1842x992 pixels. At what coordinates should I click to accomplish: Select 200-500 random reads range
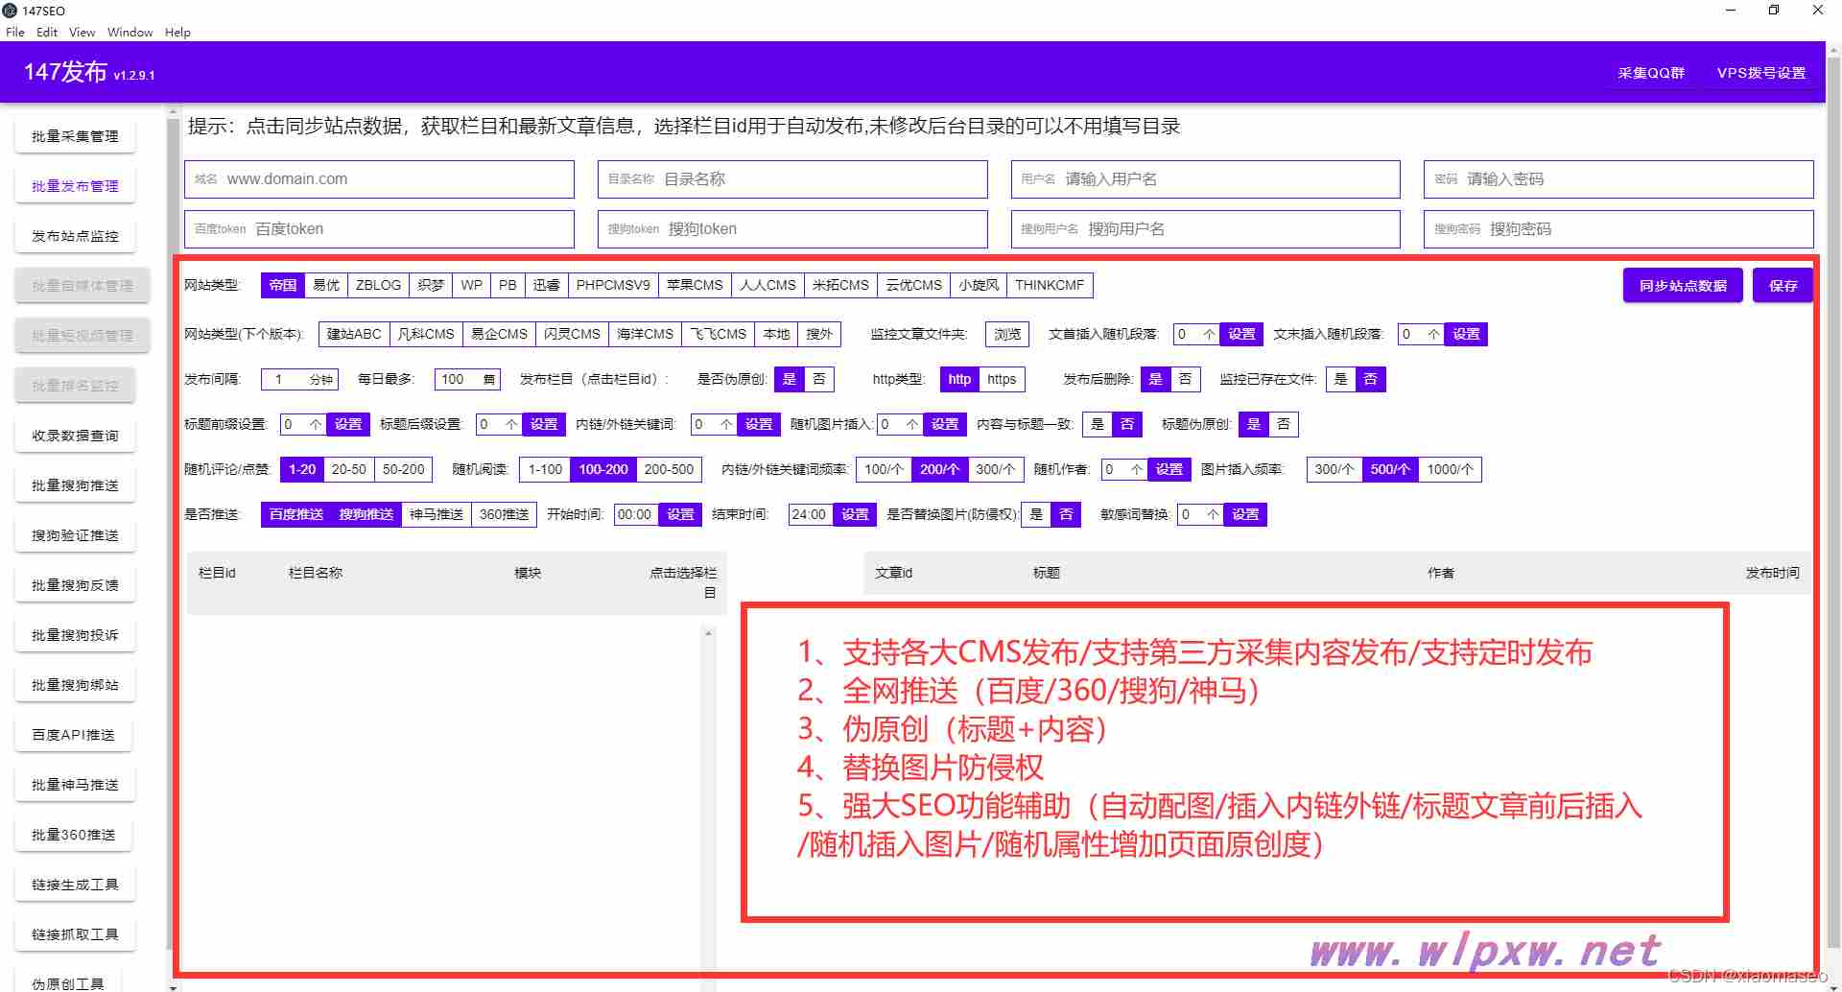pos(669,469)
